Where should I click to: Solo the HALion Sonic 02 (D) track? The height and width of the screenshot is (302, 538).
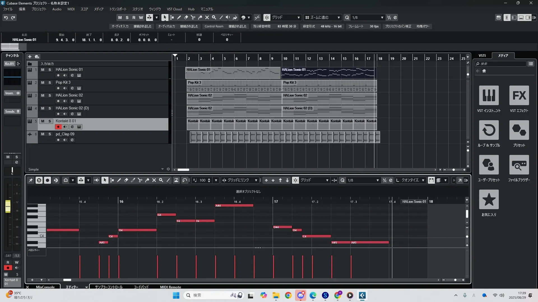pos(50,108)
